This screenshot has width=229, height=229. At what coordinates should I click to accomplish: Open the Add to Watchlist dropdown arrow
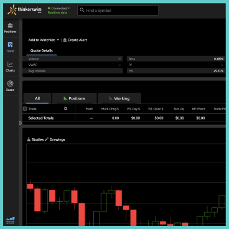tap(58, 40)
